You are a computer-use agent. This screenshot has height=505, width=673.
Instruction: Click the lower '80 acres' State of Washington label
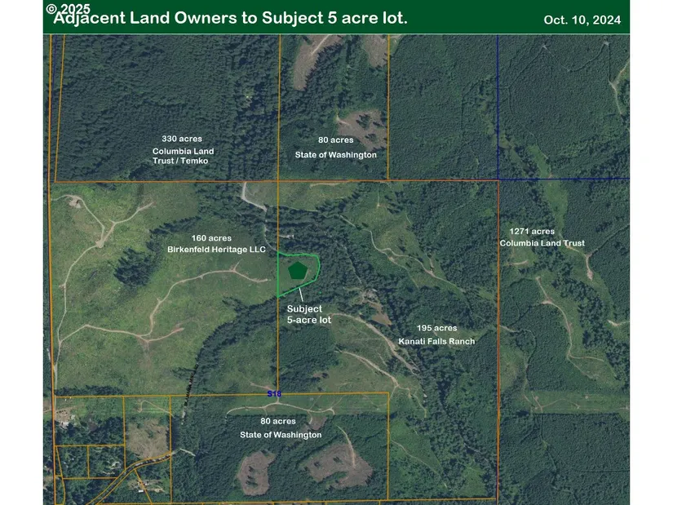(280, 427)
